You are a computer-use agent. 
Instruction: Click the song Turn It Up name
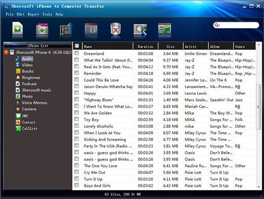pyautogui.click(x=93, y=179)
